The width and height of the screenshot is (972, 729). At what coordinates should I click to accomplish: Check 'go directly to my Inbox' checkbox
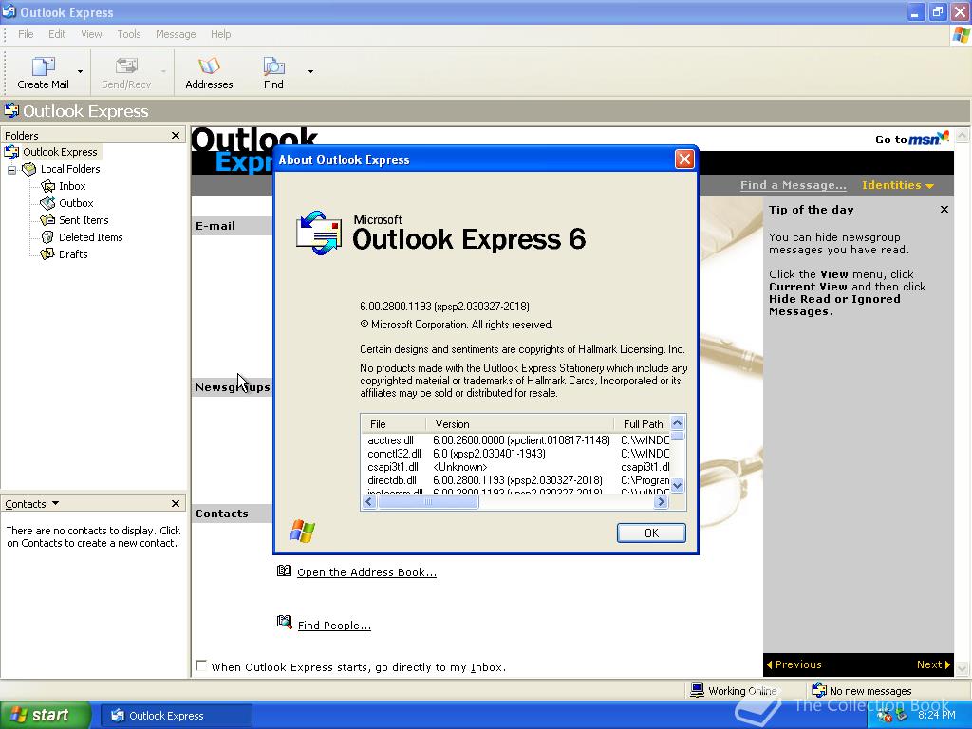point(201,665)
